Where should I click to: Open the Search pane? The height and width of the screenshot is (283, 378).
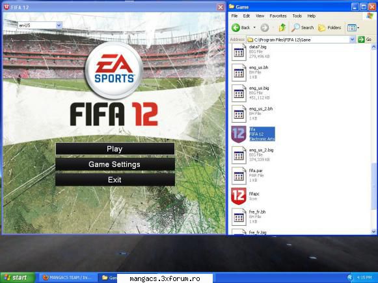pyautogui.click(x=303, y=28)
